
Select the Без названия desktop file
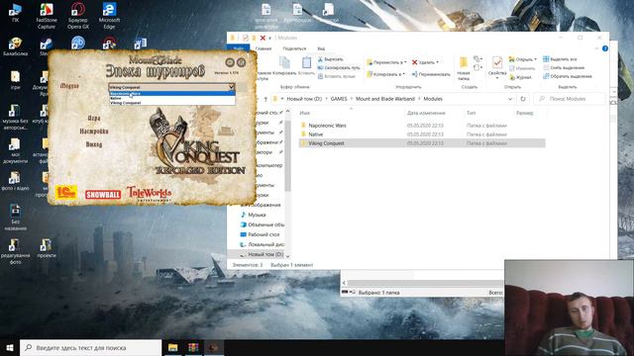[15, 218]
